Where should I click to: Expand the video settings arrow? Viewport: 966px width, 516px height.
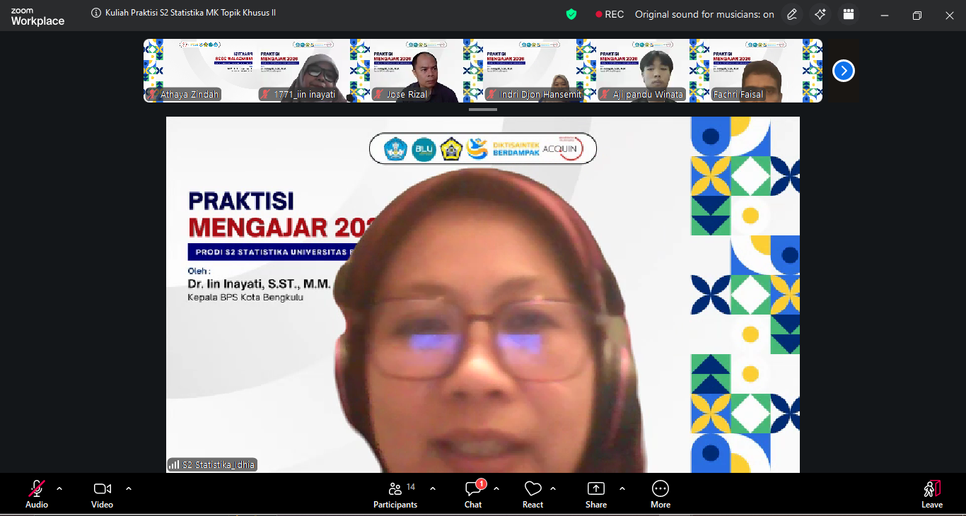coord(129,488)
